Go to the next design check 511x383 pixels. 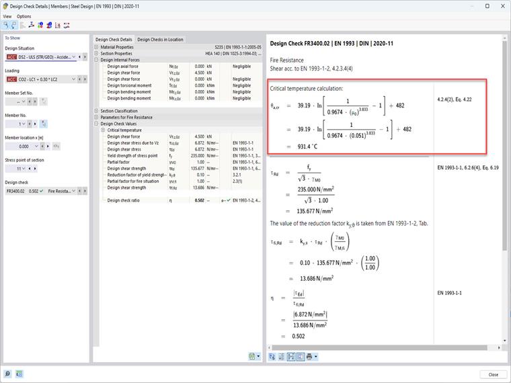pyautogui.click(x=85, y=191)
